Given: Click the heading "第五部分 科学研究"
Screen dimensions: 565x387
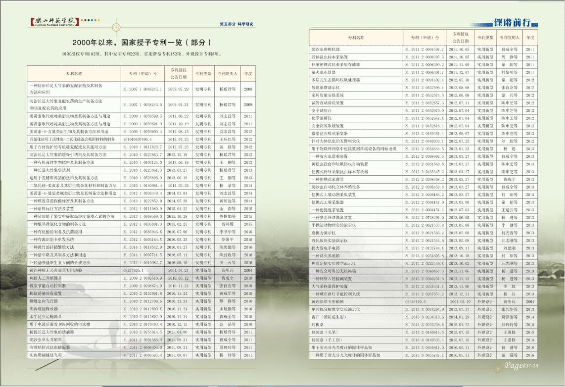Looking at the screenshot, I should [236, 24].
